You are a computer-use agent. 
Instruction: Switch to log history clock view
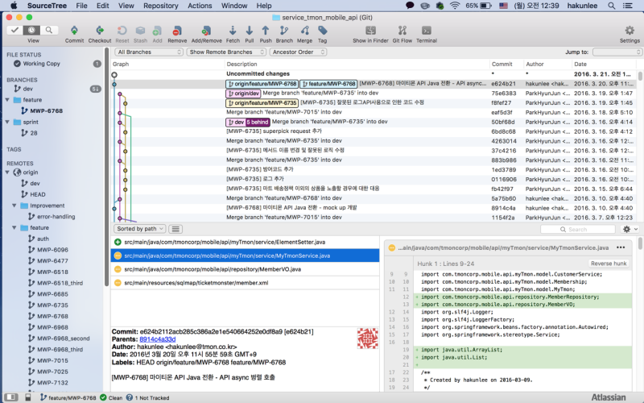31,30
